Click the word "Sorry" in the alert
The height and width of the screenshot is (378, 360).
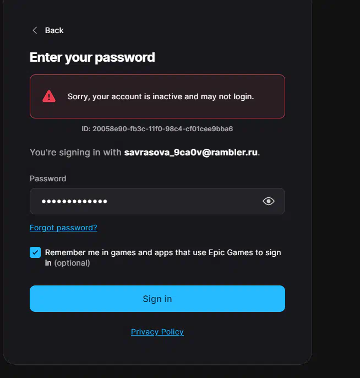[x=78, y=96]
